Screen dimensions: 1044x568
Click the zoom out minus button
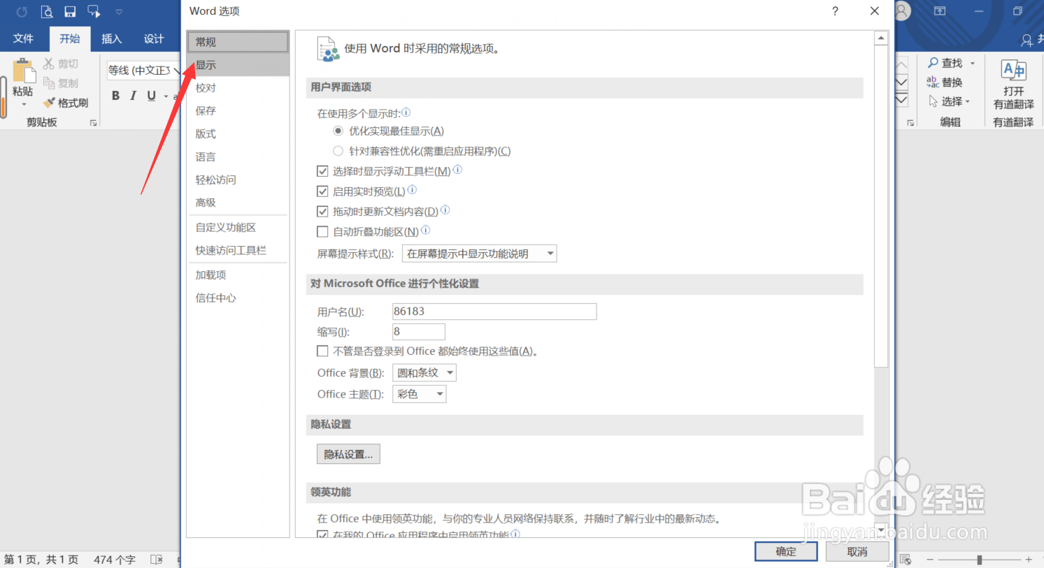[x=930, y=560]
